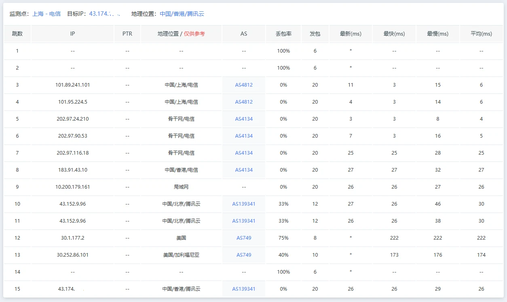
Task: Select the 平均(ms) column header
Action: coord(481,34)
